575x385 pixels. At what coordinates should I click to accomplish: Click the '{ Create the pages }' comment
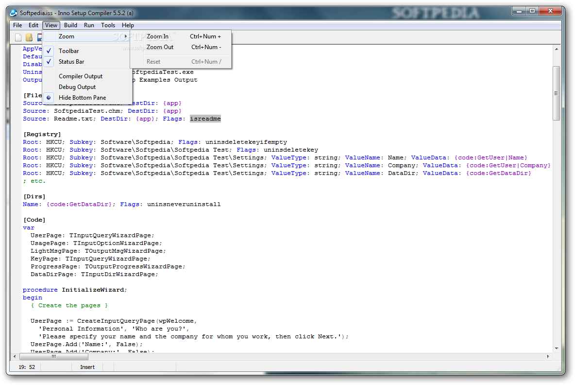(69, 305)
